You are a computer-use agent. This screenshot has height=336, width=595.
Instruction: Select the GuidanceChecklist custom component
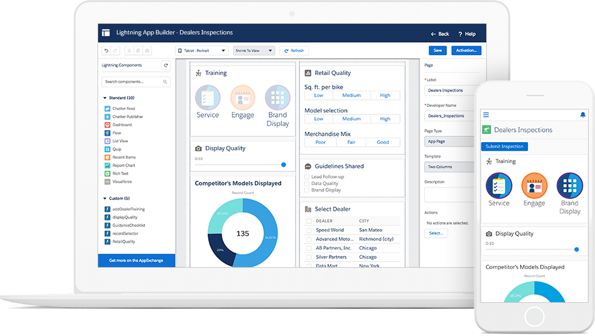125,225
